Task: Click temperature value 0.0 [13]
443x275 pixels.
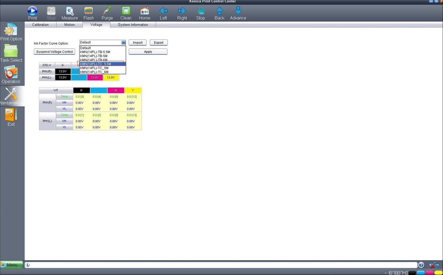Action: tap(131, 115)
